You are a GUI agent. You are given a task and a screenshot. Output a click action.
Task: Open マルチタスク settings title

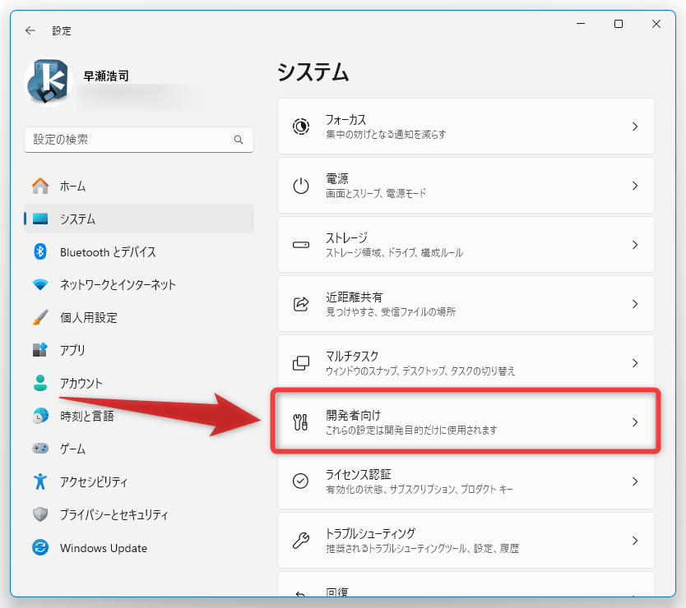(x=352, y=357)
